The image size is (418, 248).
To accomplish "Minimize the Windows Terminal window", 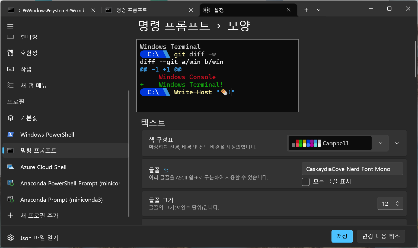I will tap(371, 9).
